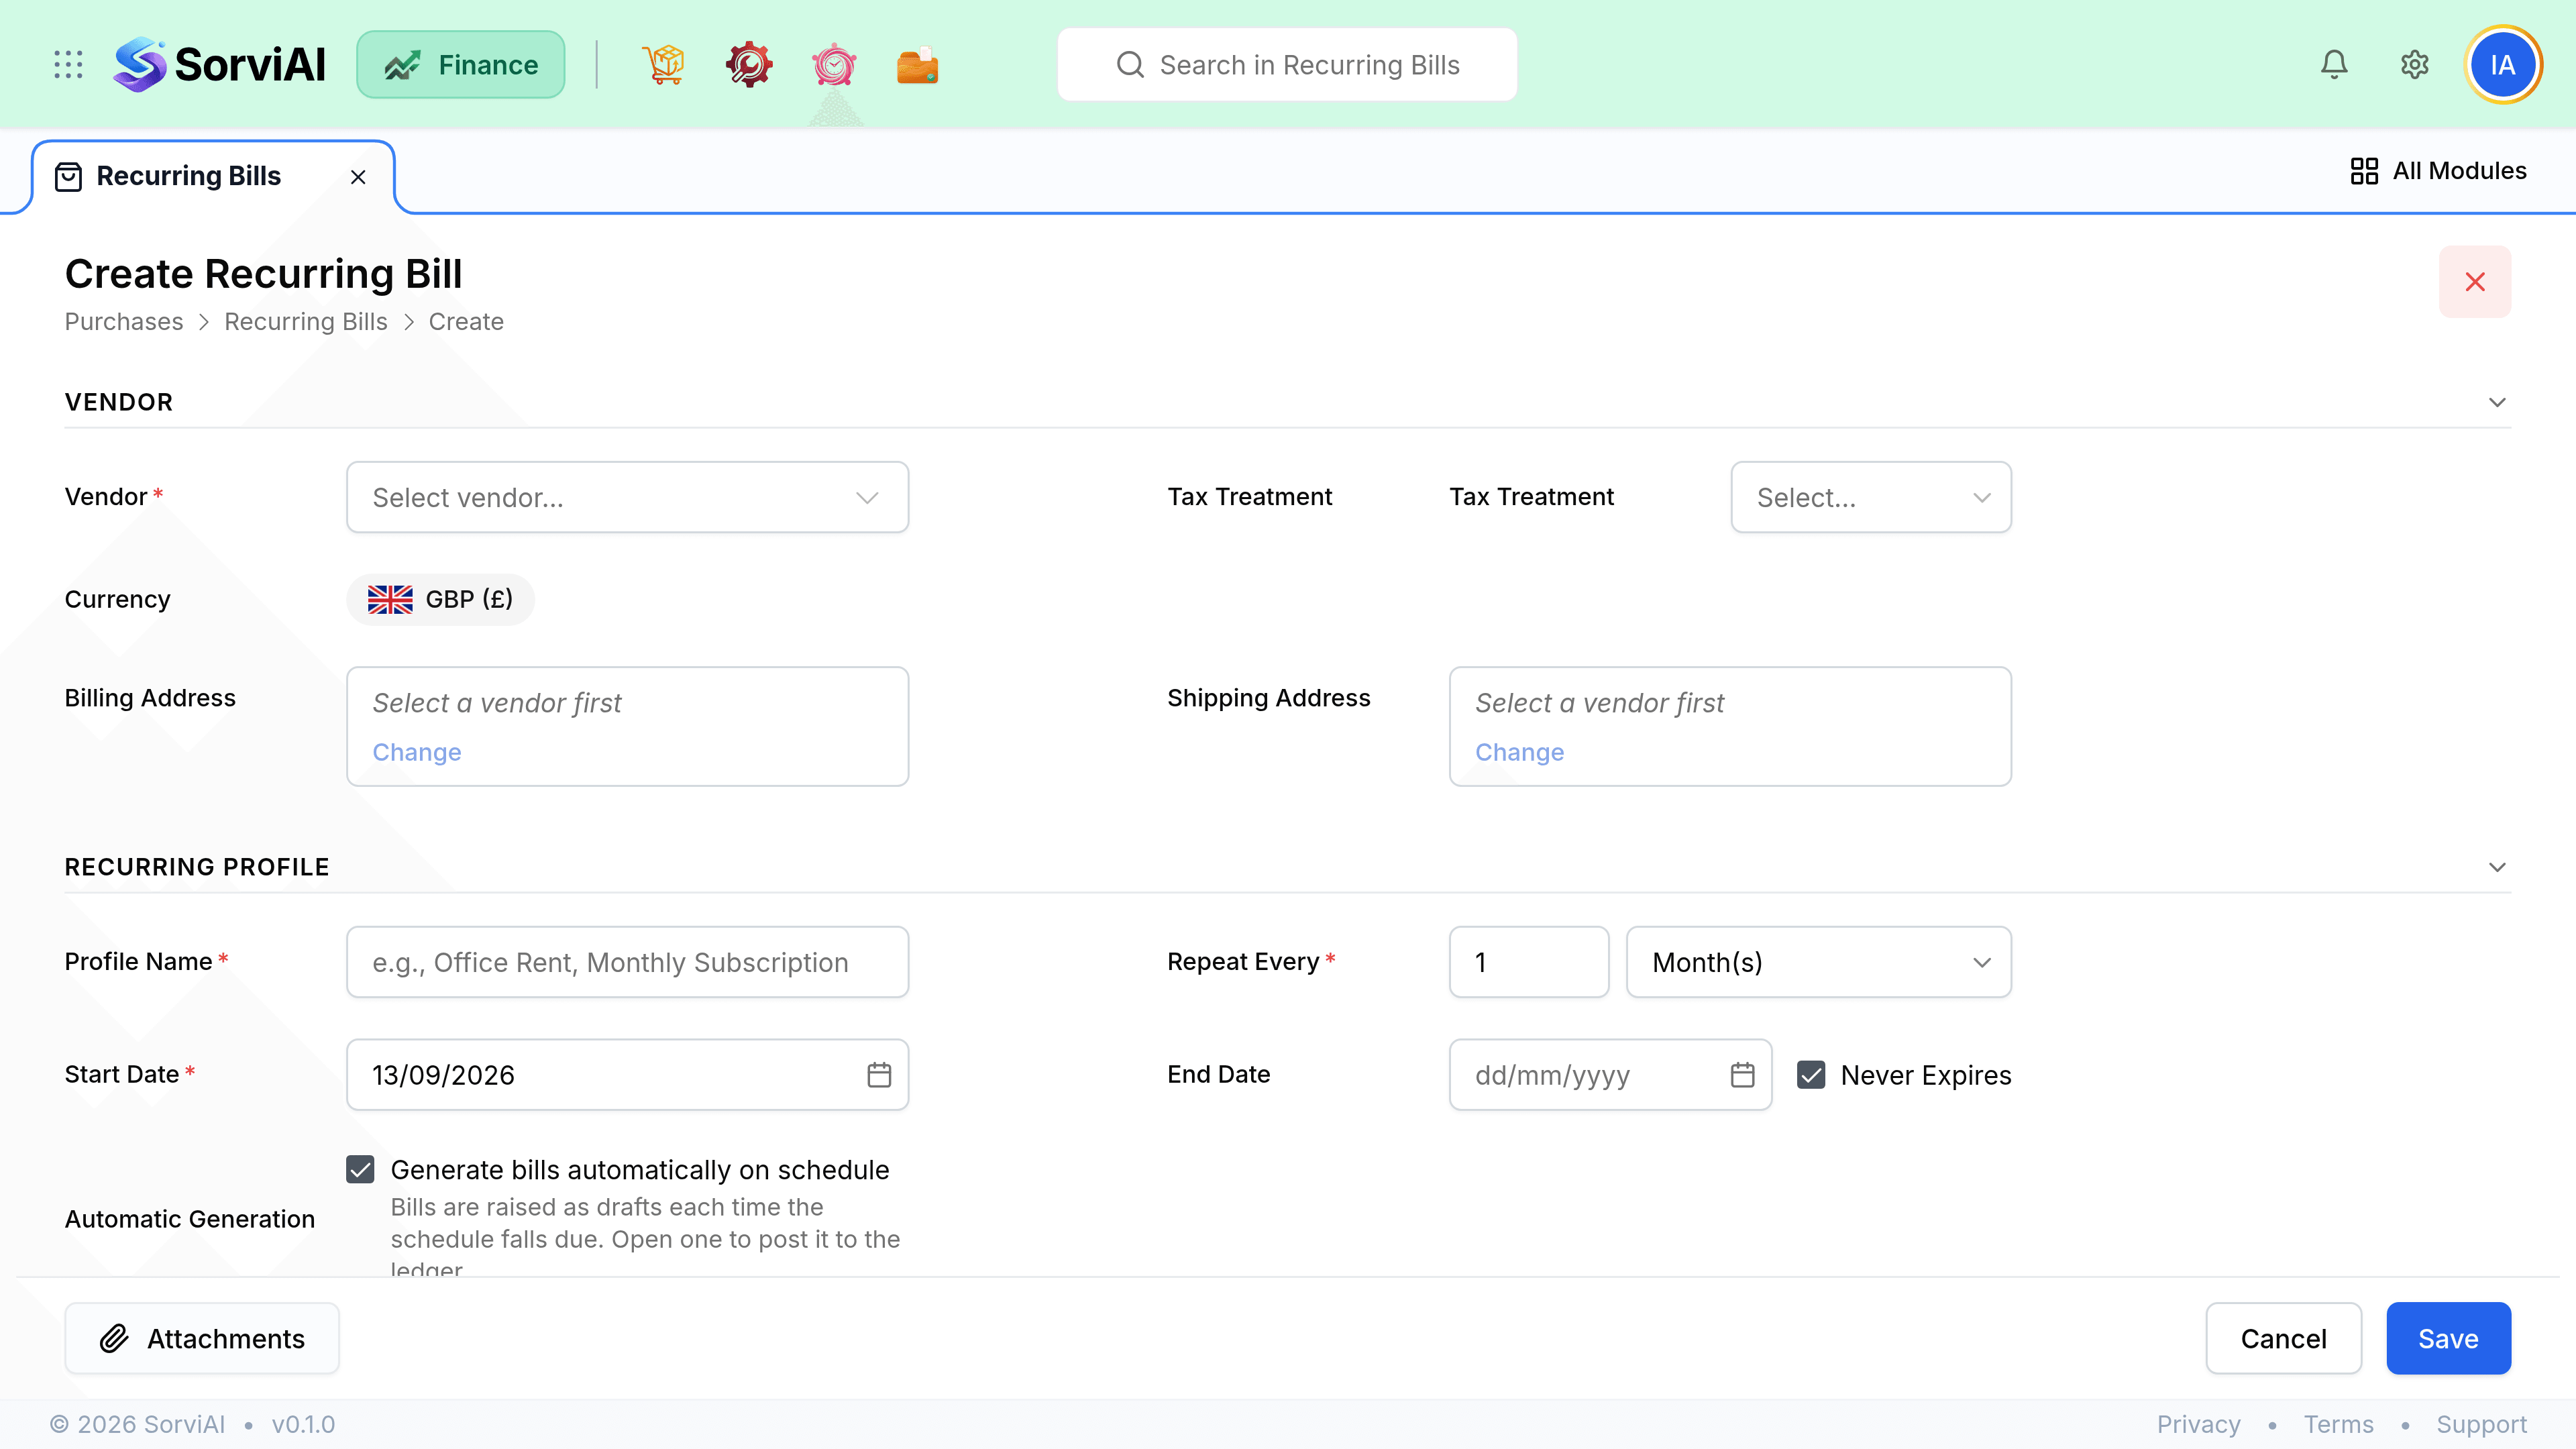Click the Repeat Every number field
The image size is (2576, 1449).
[1529, 962]
